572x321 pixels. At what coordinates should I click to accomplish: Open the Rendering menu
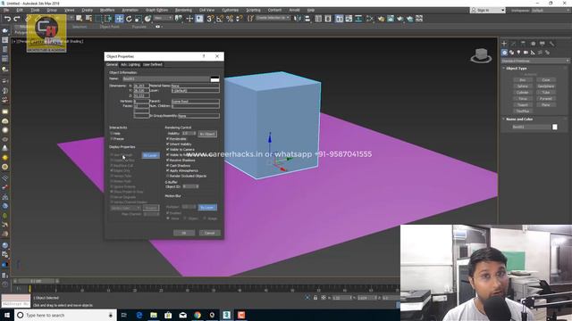(x=183, y=10)
